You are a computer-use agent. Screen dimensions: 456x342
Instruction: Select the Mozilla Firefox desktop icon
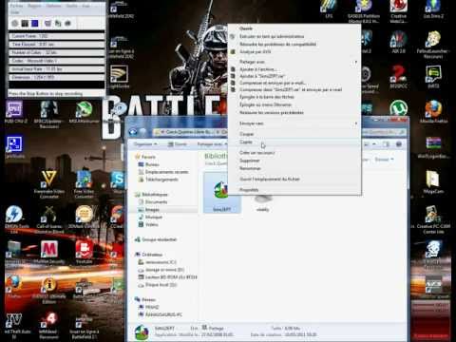[x=433, y=111]
